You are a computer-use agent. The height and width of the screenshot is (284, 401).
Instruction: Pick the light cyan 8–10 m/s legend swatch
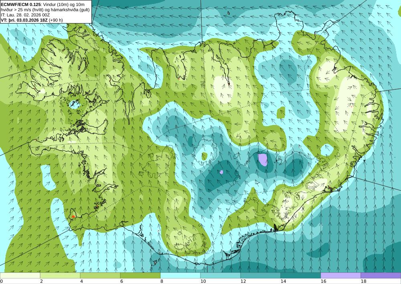(x=180, y=275)
